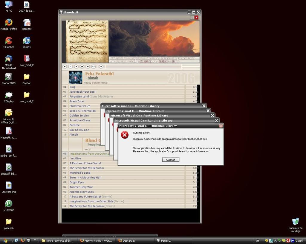Select the CDisplay desktop icon
This screenshot has width=306, height=244.
pos(9,97)
